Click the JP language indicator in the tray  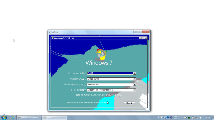point(158,117)
